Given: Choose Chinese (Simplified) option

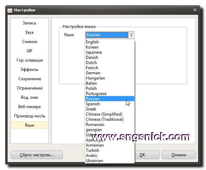Looking at the screenshot, I should click(x=110, y=114).
